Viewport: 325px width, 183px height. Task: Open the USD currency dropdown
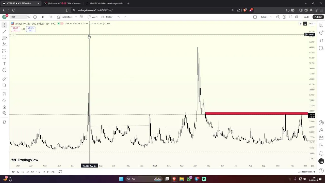(x=312, y=24)
